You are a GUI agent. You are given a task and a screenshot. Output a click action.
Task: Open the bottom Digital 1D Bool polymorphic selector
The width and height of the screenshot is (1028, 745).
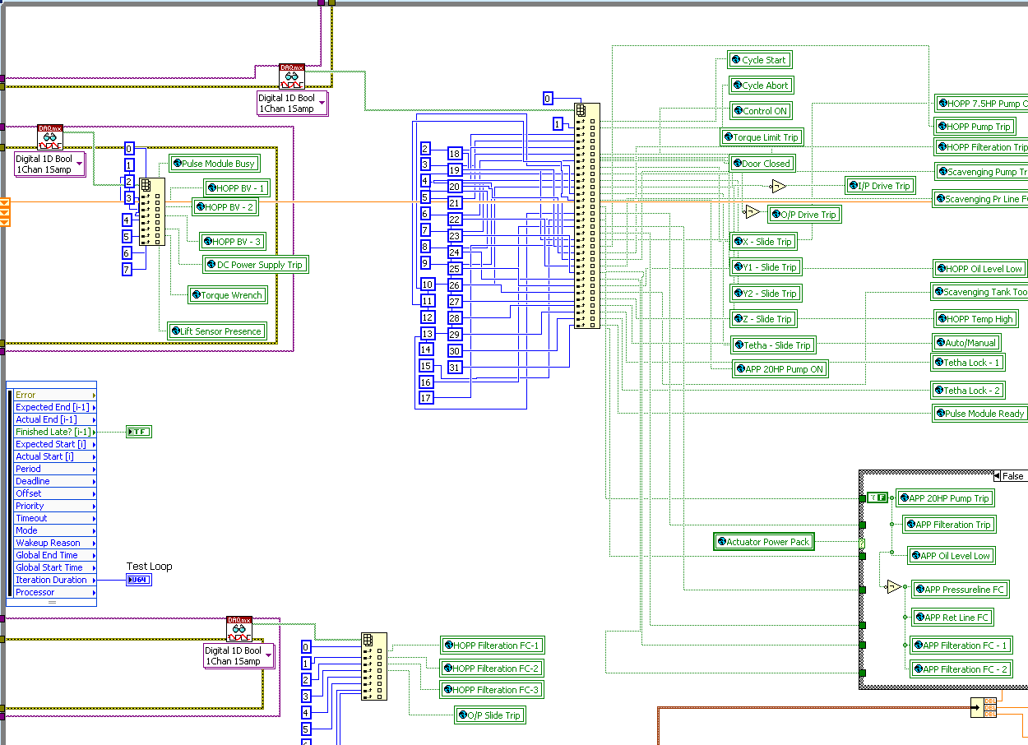239,655
